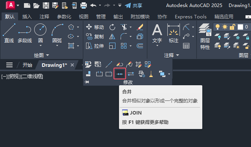Image resolution: width=251 pixels, height=147 pixels.
Task: Click the Edit Hatch icon
Action: (139, 65)
